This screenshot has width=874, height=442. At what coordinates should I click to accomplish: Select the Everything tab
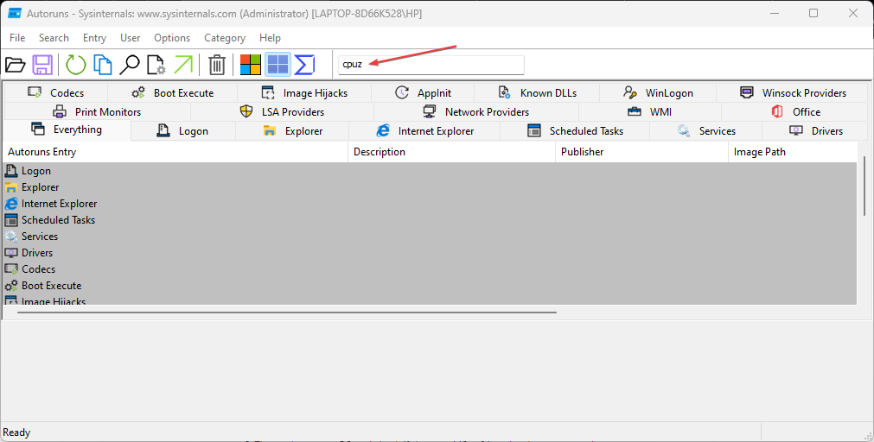click(67, 129)
